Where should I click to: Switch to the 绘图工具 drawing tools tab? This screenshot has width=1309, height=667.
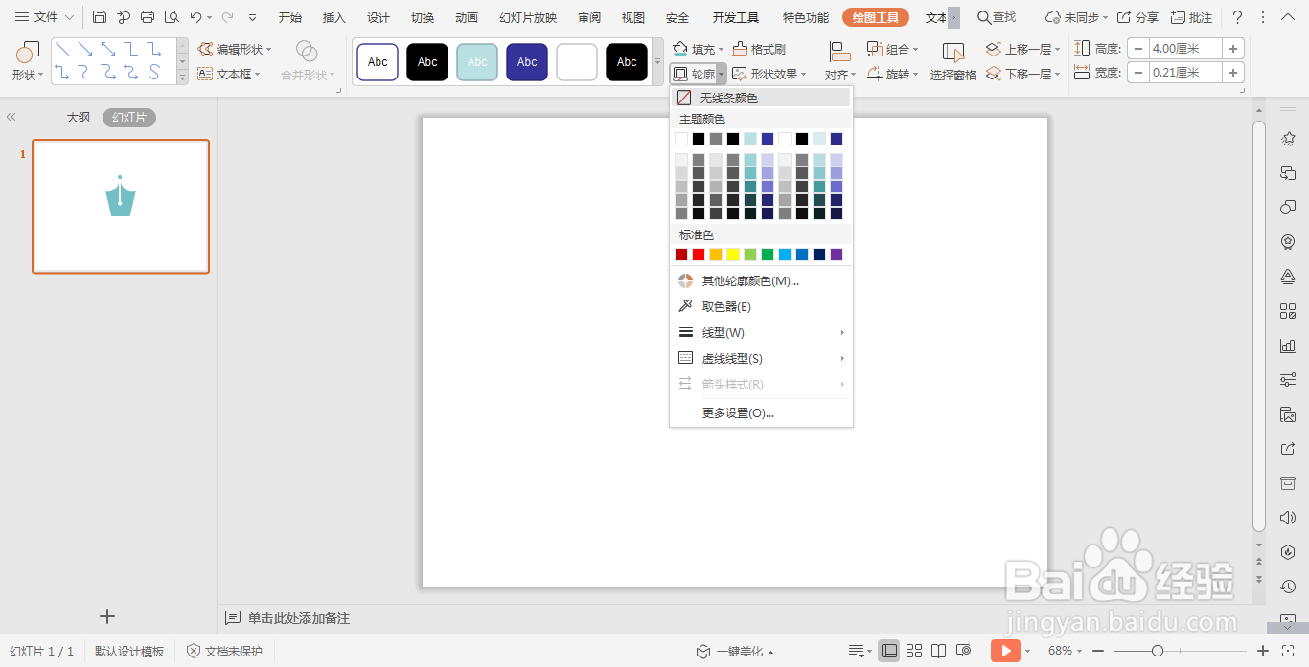pos(876,17)
